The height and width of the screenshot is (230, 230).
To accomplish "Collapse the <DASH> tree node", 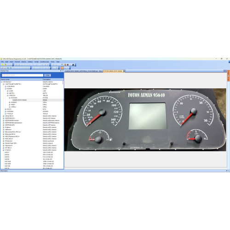I will pos(6,89).
